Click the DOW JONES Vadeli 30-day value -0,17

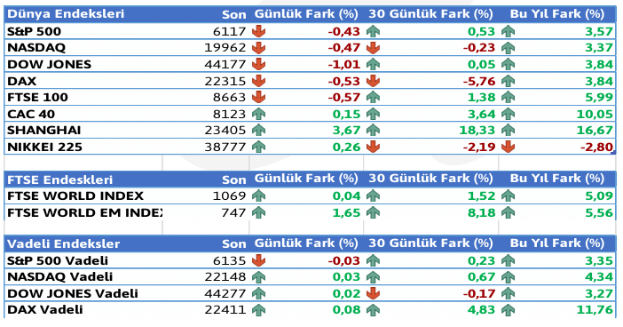click(x=479, y=294)
